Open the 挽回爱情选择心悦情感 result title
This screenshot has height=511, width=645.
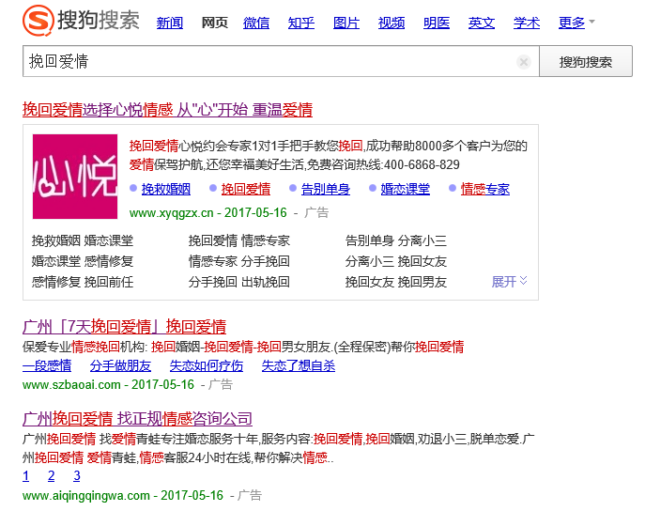coord(167,110)
